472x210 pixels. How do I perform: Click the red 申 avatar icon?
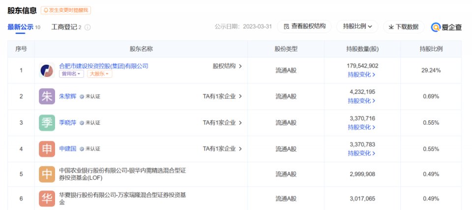47,149
